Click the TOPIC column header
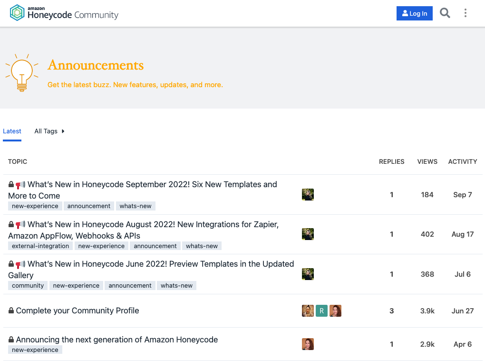Screen dimensions: 485x361 [18, 161]
